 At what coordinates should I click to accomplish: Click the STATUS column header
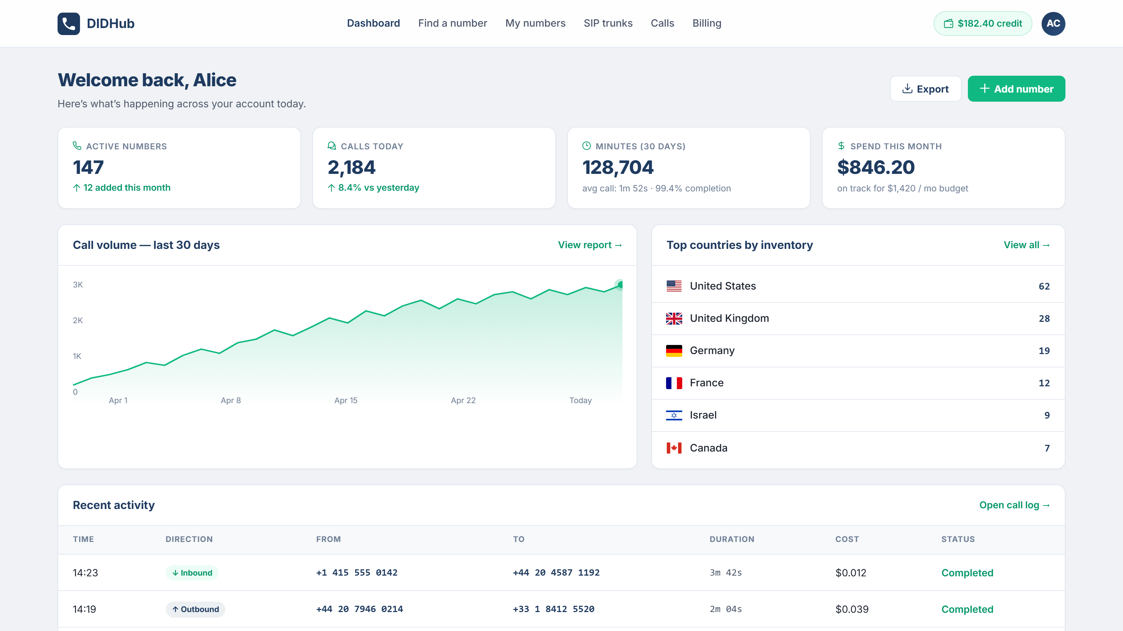(x=957, y=539)
